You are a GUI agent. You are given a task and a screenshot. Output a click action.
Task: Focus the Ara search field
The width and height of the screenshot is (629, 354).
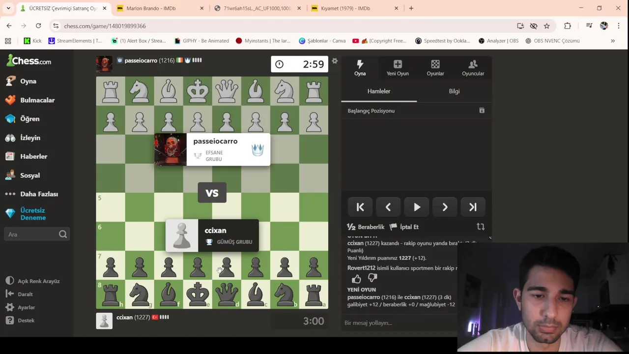click(x=37, y=235)
